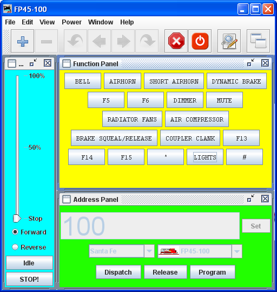277x292 pixels.
Task: Open throttle edit mode magnifier-pencil icon
Action: (x=229, y=41)
